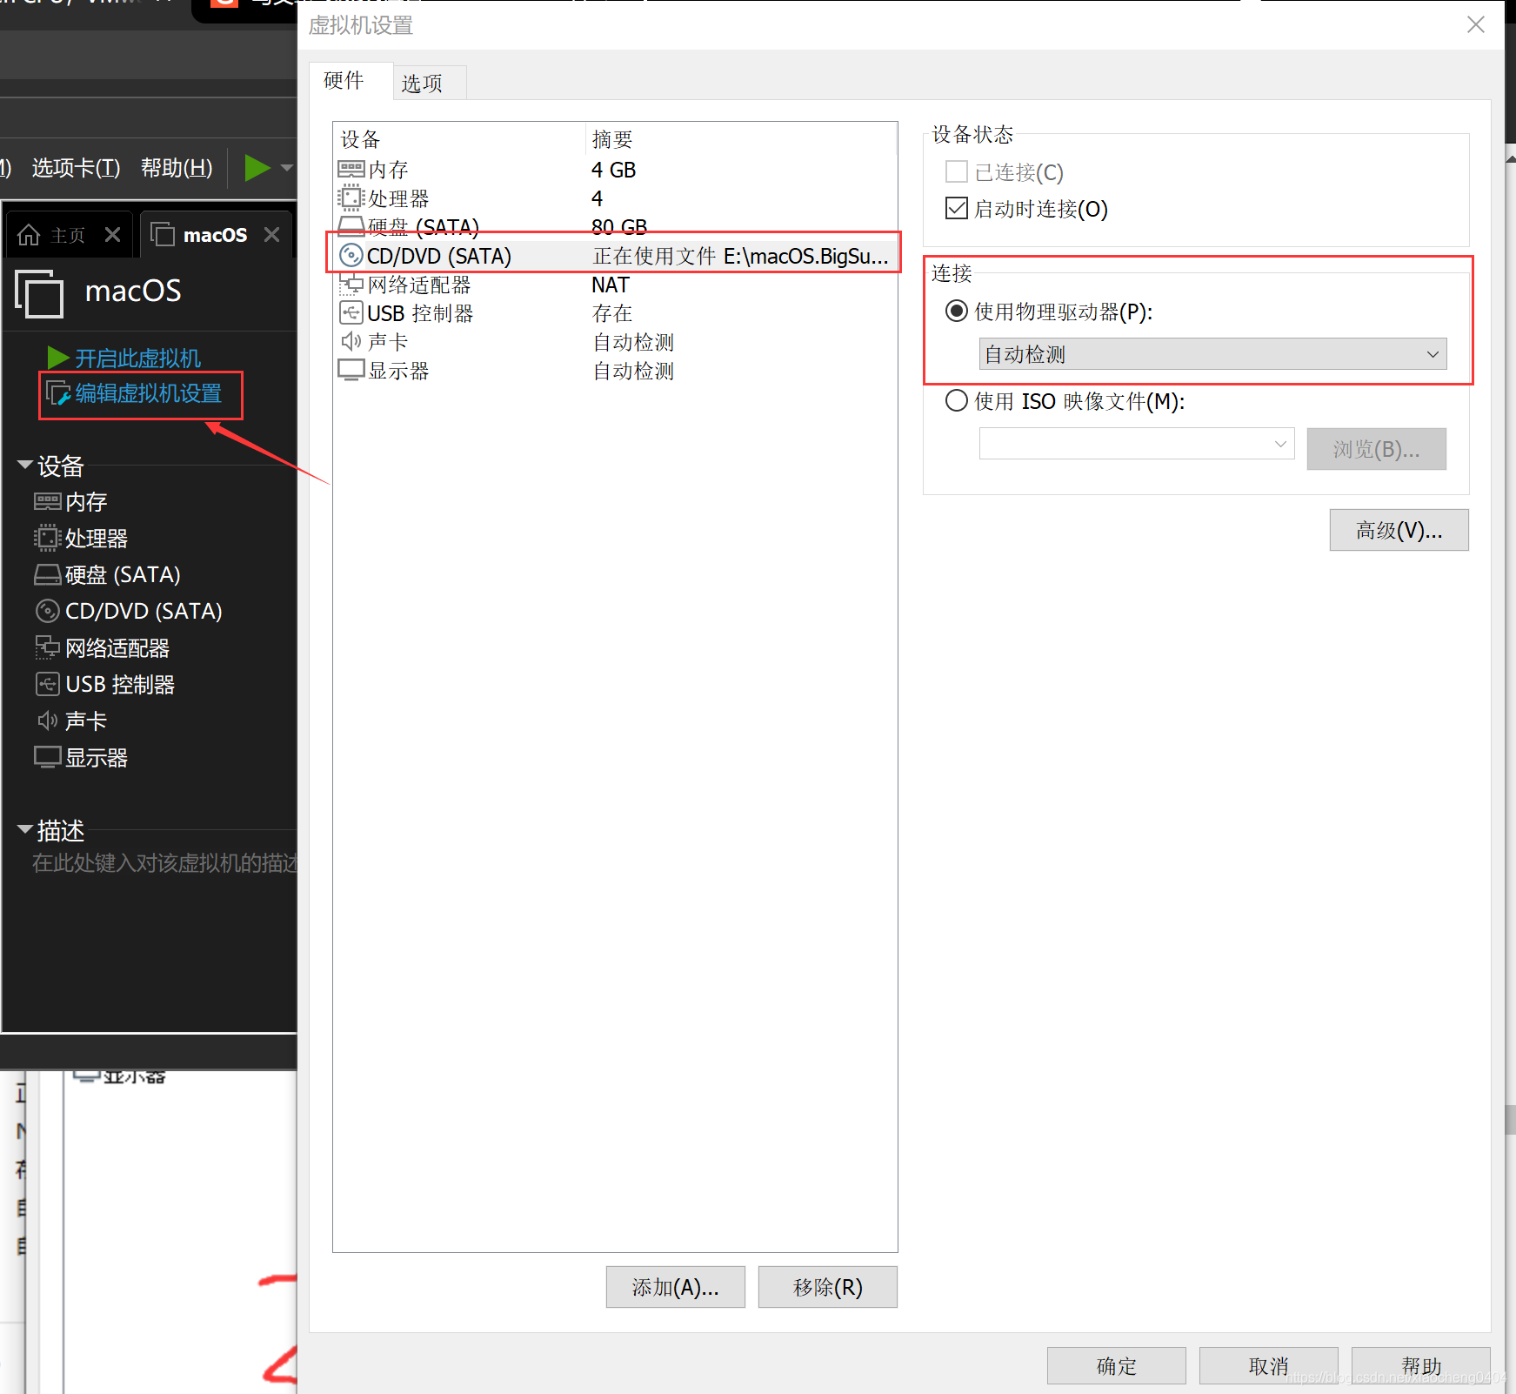Switch to the 主页 tab
This screenshot has height=1394, width=1516.
pyautogui.click(x=68, y=235)
